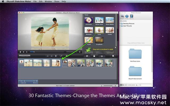Viewport: 170px width, 106px height.
Task: Close the drag style hint banner
Action: 116,47
